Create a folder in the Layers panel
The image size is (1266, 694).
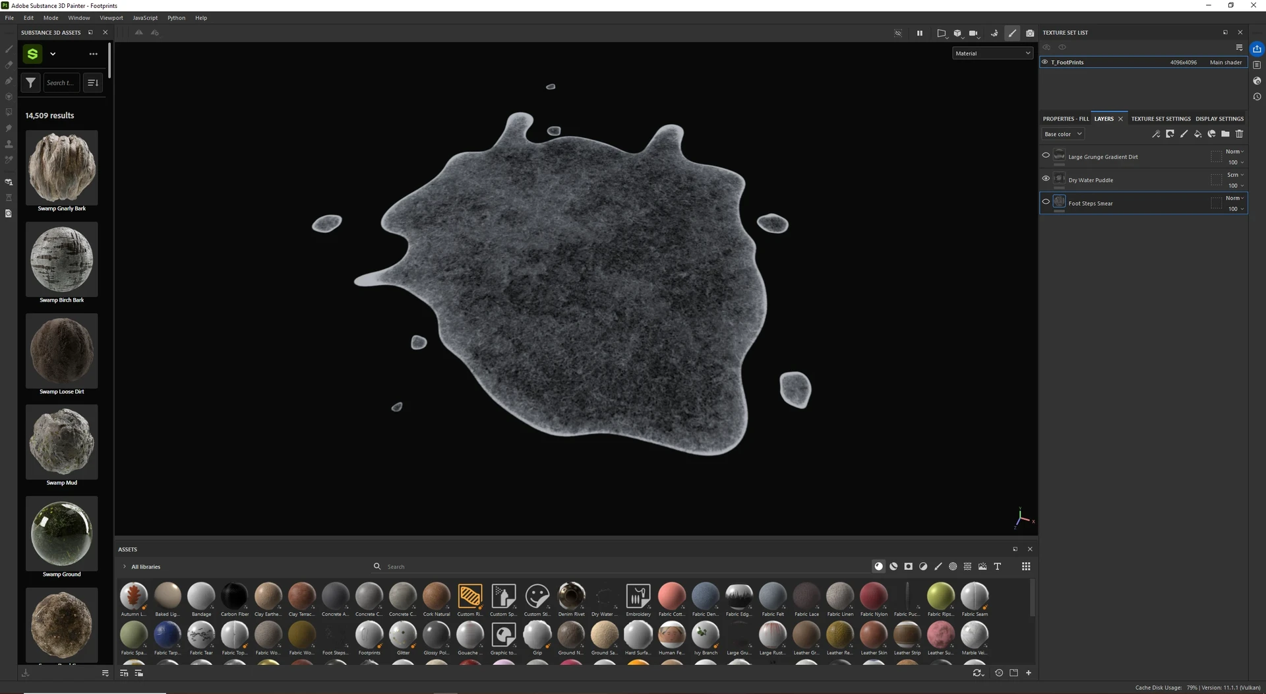click(1225, 134)
